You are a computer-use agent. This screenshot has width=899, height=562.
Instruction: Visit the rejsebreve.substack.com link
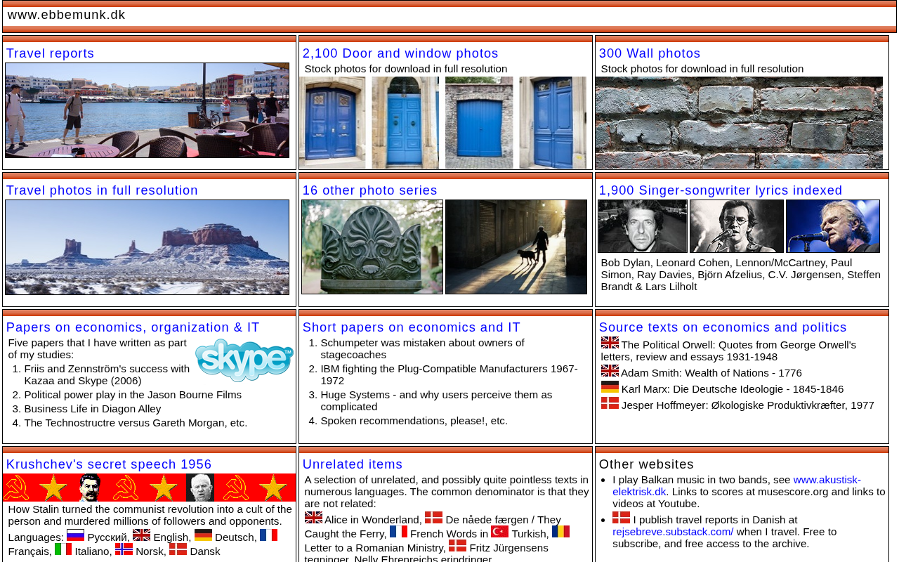pos(673,532)
